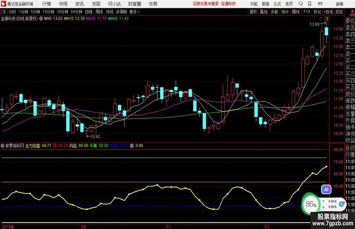Toggle the left panel icon beside 分时
Image resolution: width=355 pixels, height=229 pixels.
click(x=3, y=12)
